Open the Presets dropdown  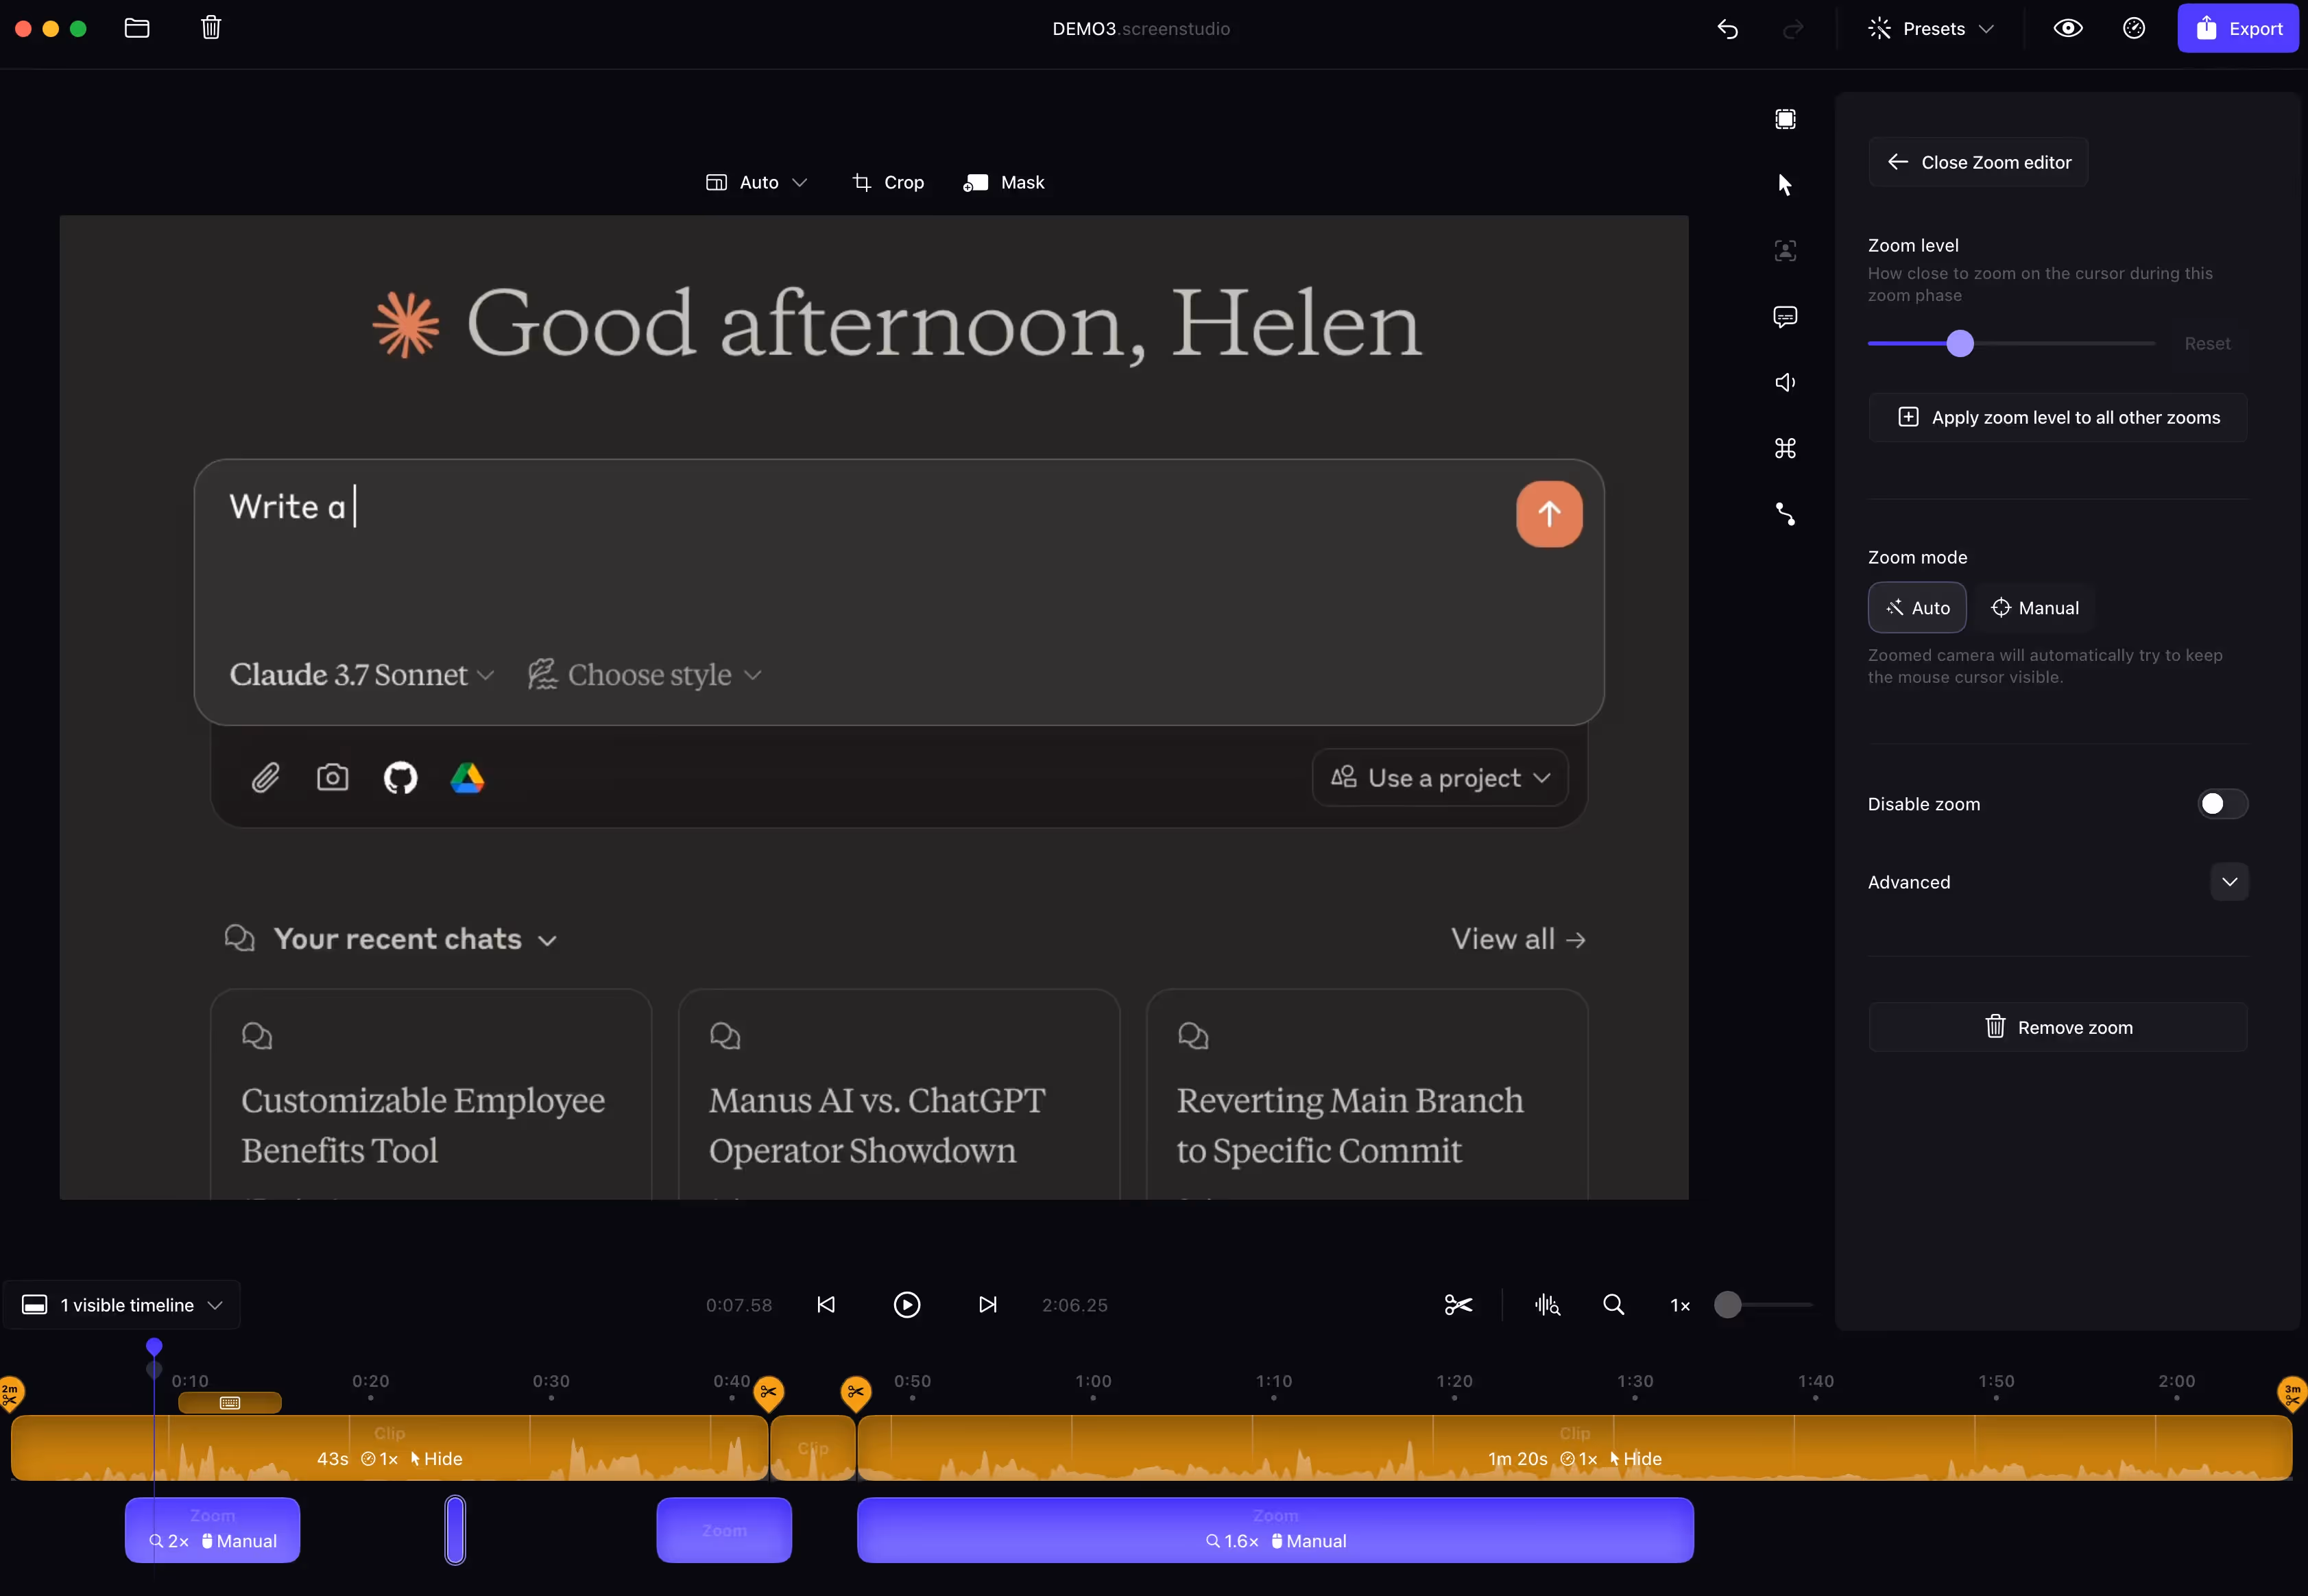point(1931,29)
